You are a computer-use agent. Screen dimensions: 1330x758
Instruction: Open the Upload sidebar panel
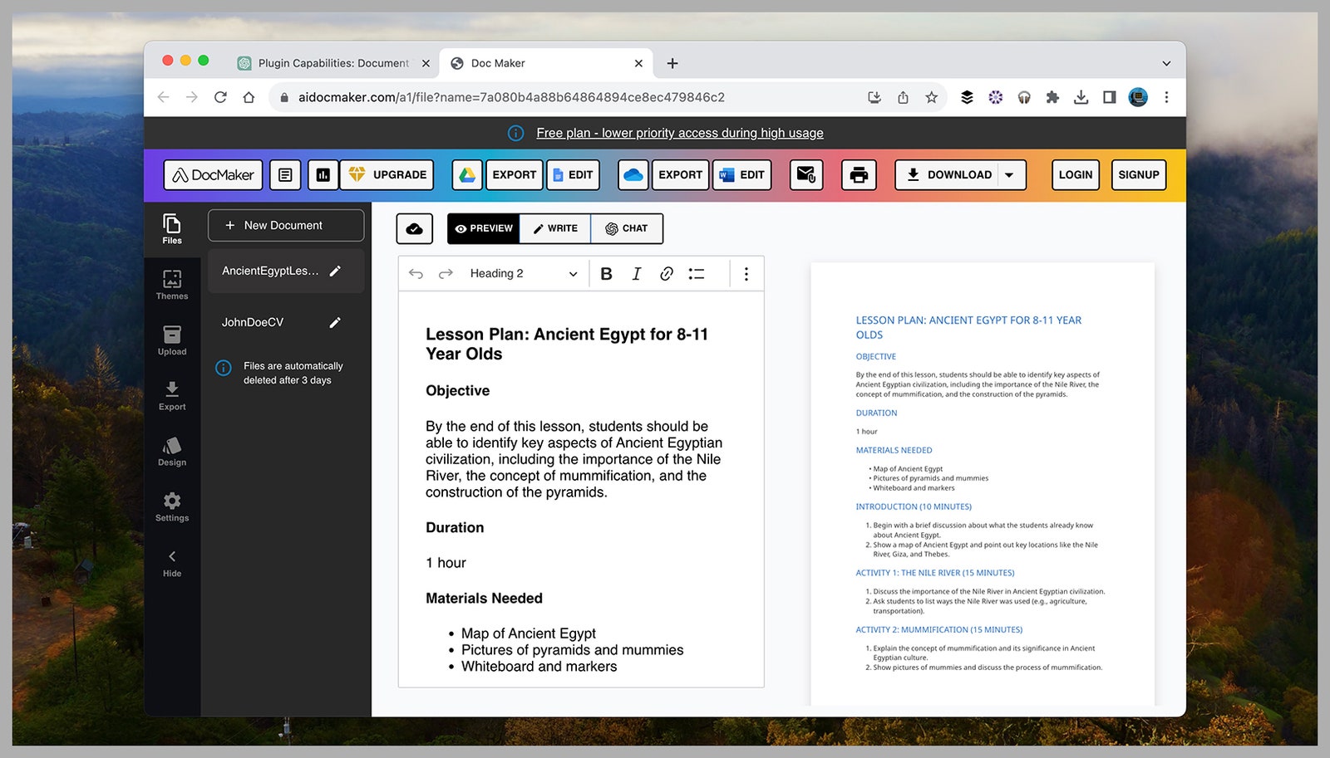(x=172, y=340)
